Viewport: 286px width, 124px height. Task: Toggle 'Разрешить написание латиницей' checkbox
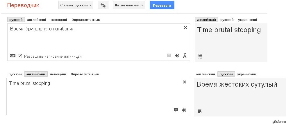[x=20, y=56]
